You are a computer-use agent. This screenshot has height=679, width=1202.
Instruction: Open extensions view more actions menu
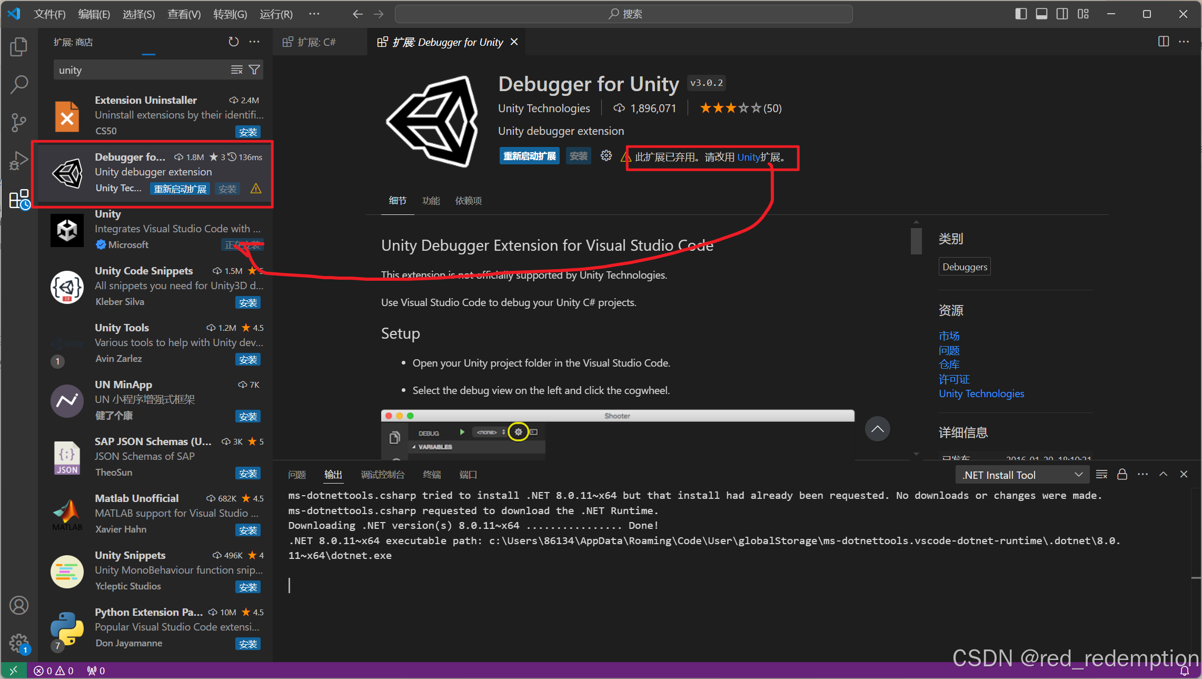pyautogui.click(x=254, y=42)
